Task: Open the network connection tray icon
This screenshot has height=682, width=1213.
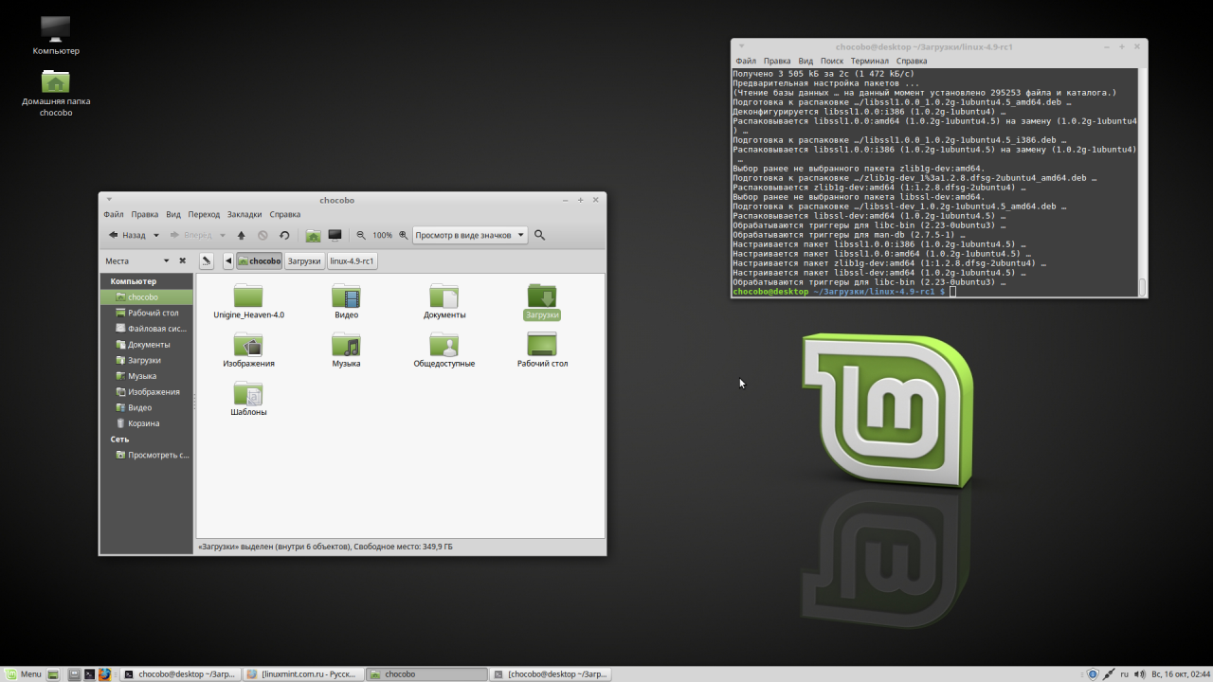Action: pyautogui.click(x=1108, y=674)
